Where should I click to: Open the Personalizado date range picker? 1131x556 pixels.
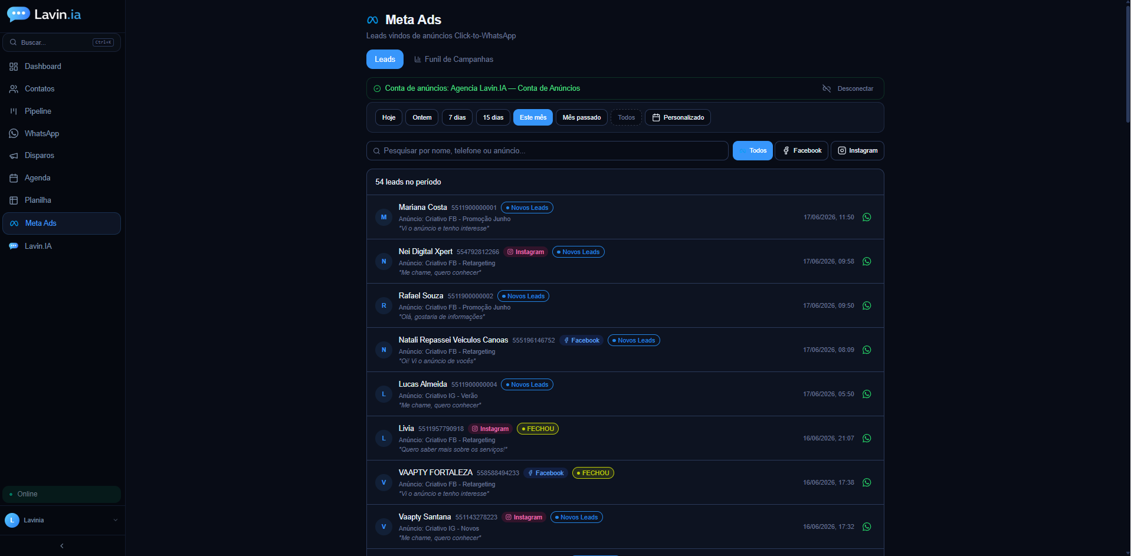click(678, 117)
